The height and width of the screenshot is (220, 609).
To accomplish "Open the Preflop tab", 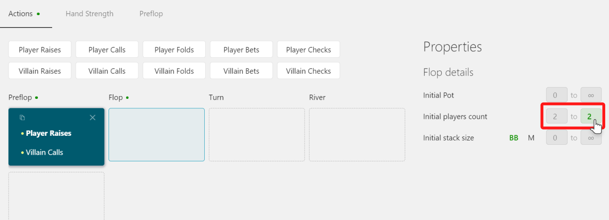I will pyautogui.click(x=151, y=14).
